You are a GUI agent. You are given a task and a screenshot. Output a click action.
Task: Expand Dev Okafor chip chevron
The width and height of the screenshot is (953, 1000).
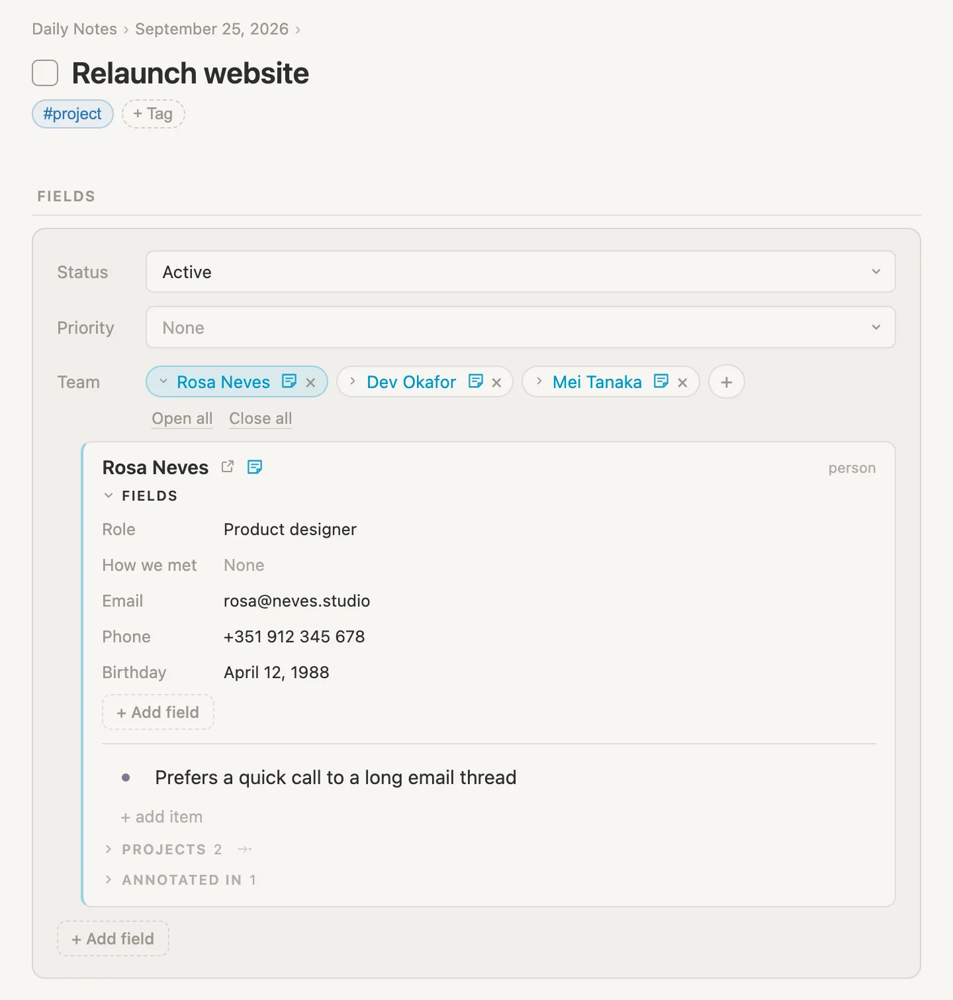tap(353, 381)
